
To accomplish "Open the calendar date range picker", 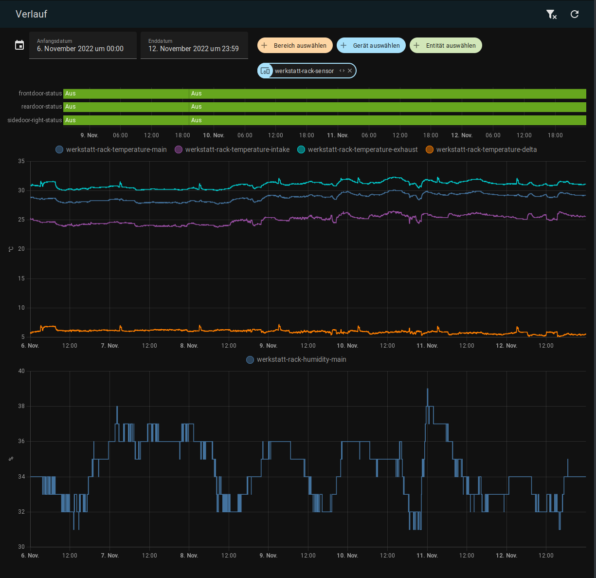I will [x=19, y=45].
